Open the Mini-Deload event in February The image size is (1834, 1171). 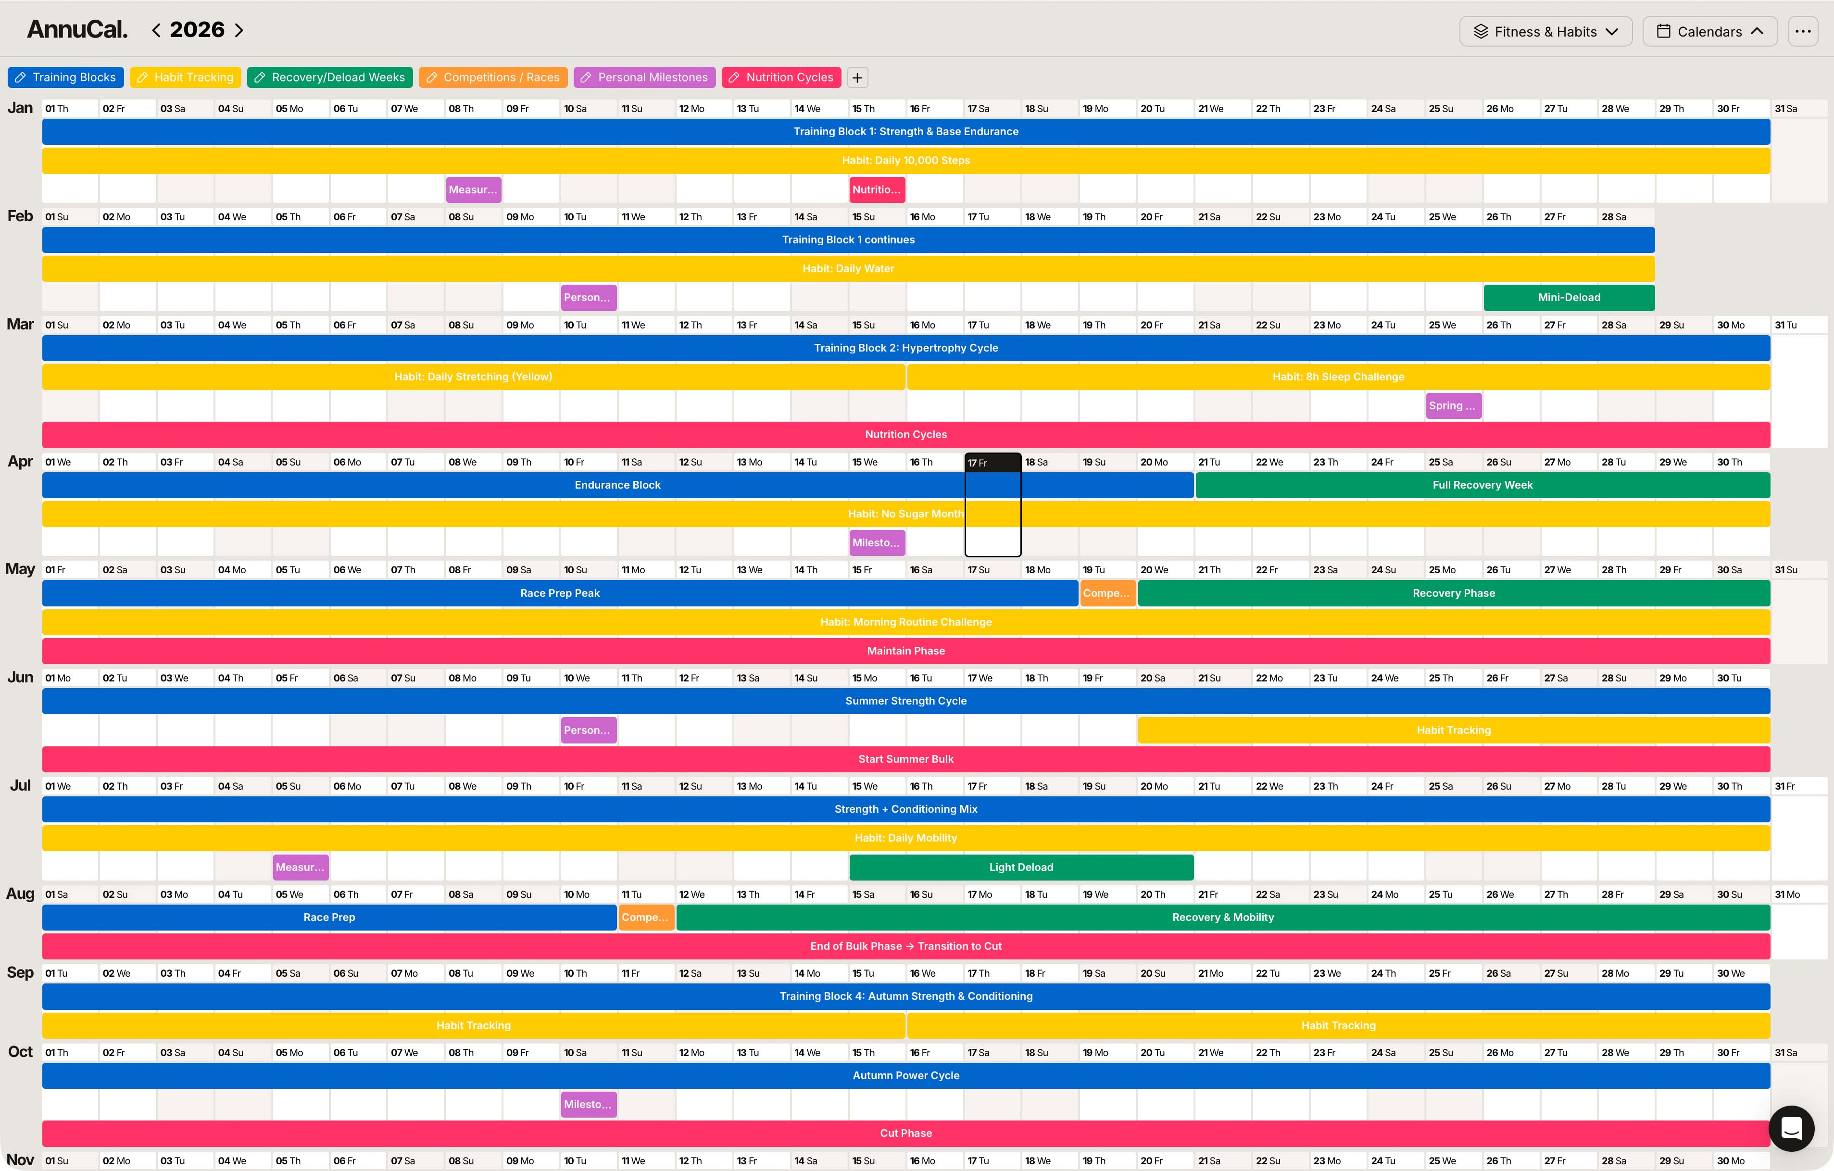click(x=1569, y=298)
